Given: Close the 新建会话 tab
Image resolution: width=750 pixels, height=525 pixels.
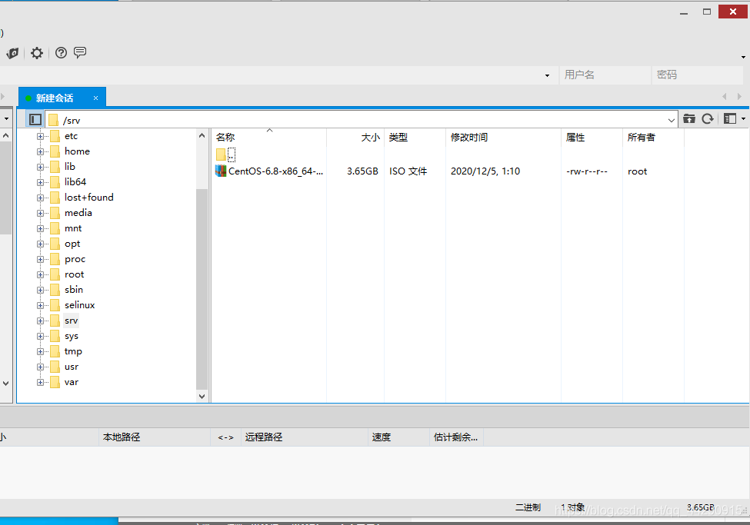Looking at the screenshot, I should 95,98.
